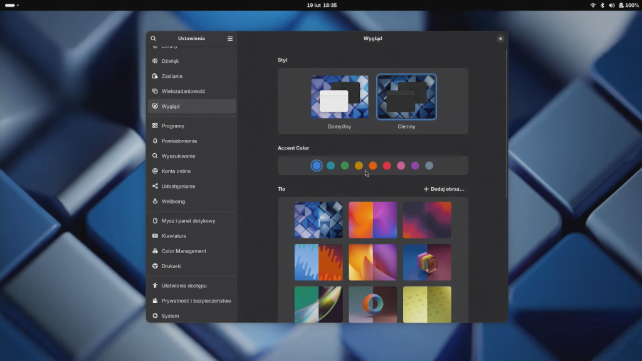Click the Konta online at-sign icon
The image size is (642, 361).
coord(155,171)
